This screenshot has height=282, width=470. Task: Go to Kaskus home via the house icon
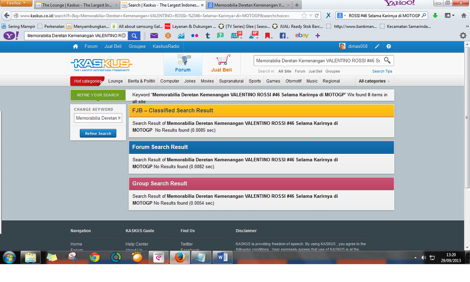[x=75, y=46]
